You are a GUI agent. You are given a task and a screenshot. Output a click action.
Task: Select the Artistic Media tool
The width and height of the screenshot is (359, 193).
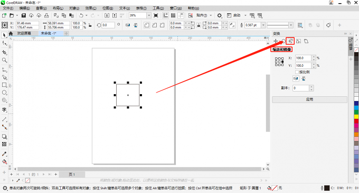pos(4,77)
